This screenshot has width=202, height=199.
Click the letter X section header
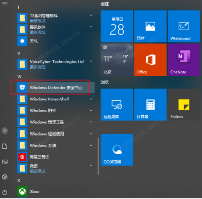19,181
